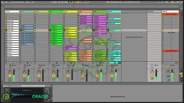Click the Back to Arrangement button

click(176, 63)
